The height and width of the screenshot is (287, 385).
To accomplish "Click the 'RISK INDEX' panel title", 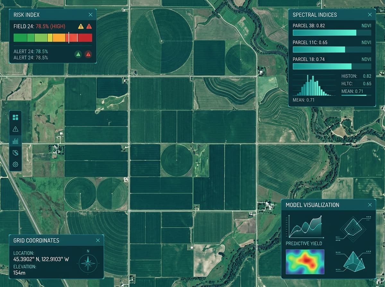I will (x=27, y=15).
